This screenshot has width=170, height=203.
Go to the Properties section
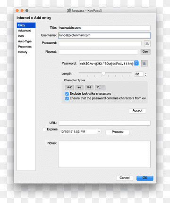point(26,47)
